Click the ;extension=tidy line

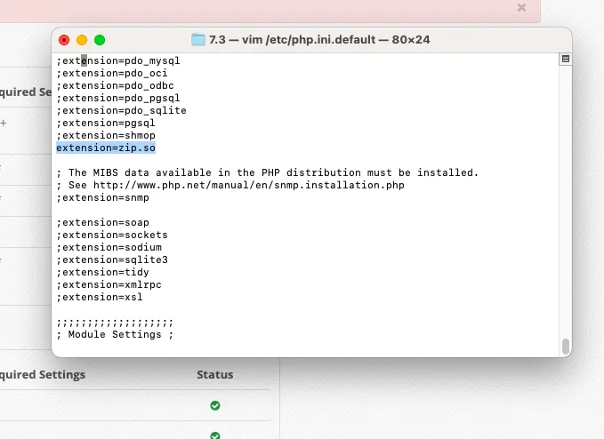tap(103, 272)
